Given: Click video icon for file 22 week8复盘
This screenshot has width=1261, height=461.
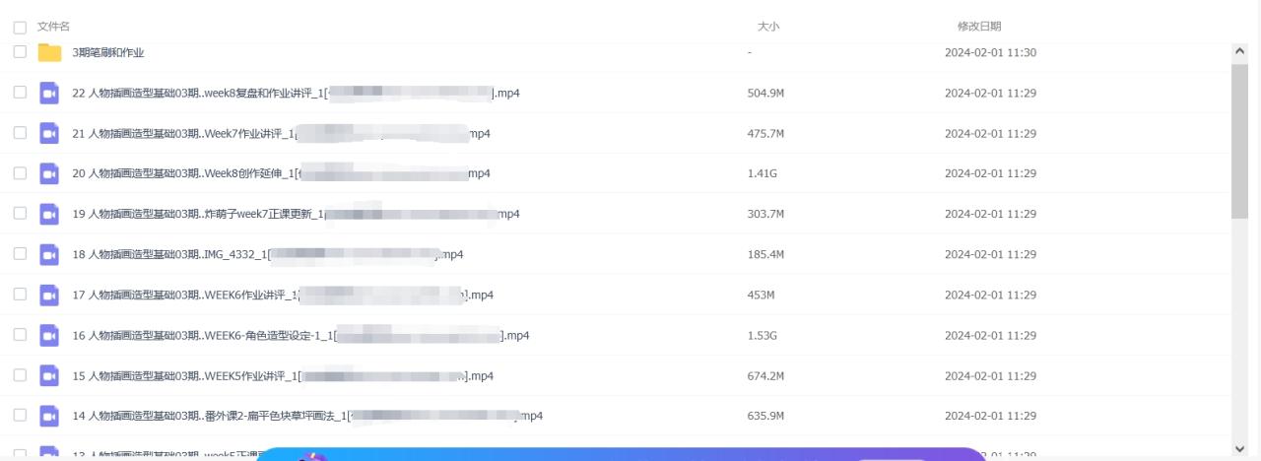Looking at the screenshot, I should click(49, 93).
